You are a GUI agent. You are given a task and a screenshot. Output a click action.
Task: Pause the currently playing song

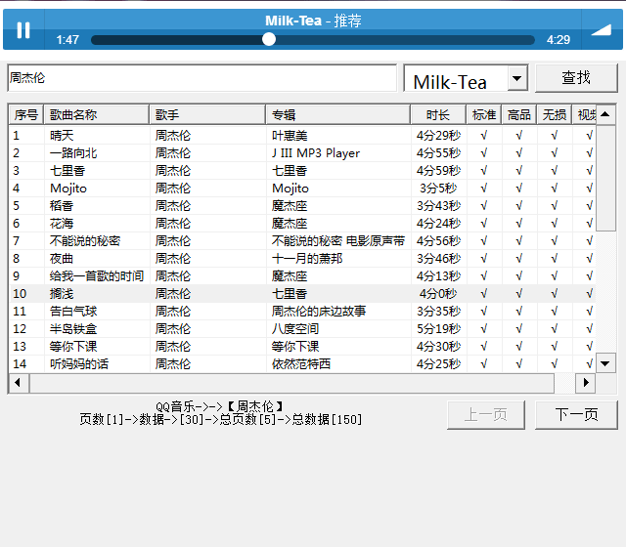tap(23, 30)
